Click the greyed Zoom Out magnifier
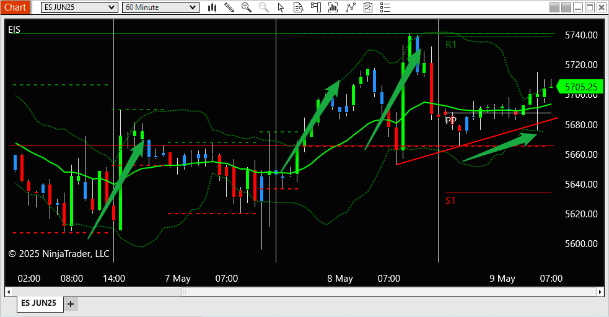Viewport: 609px width, 317px height. coord(264,7)
